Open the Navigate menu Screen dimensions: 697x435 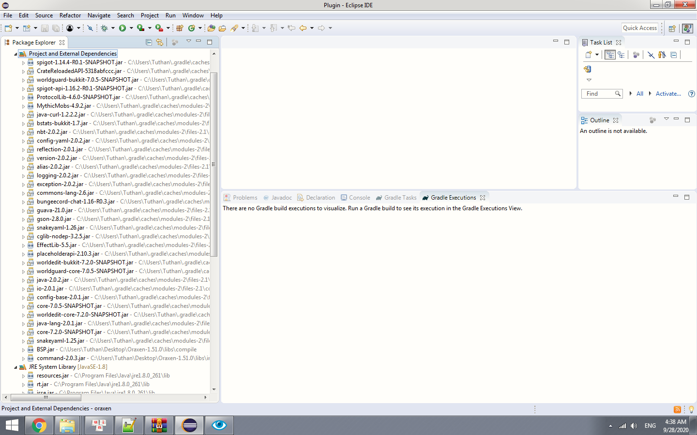99,15
